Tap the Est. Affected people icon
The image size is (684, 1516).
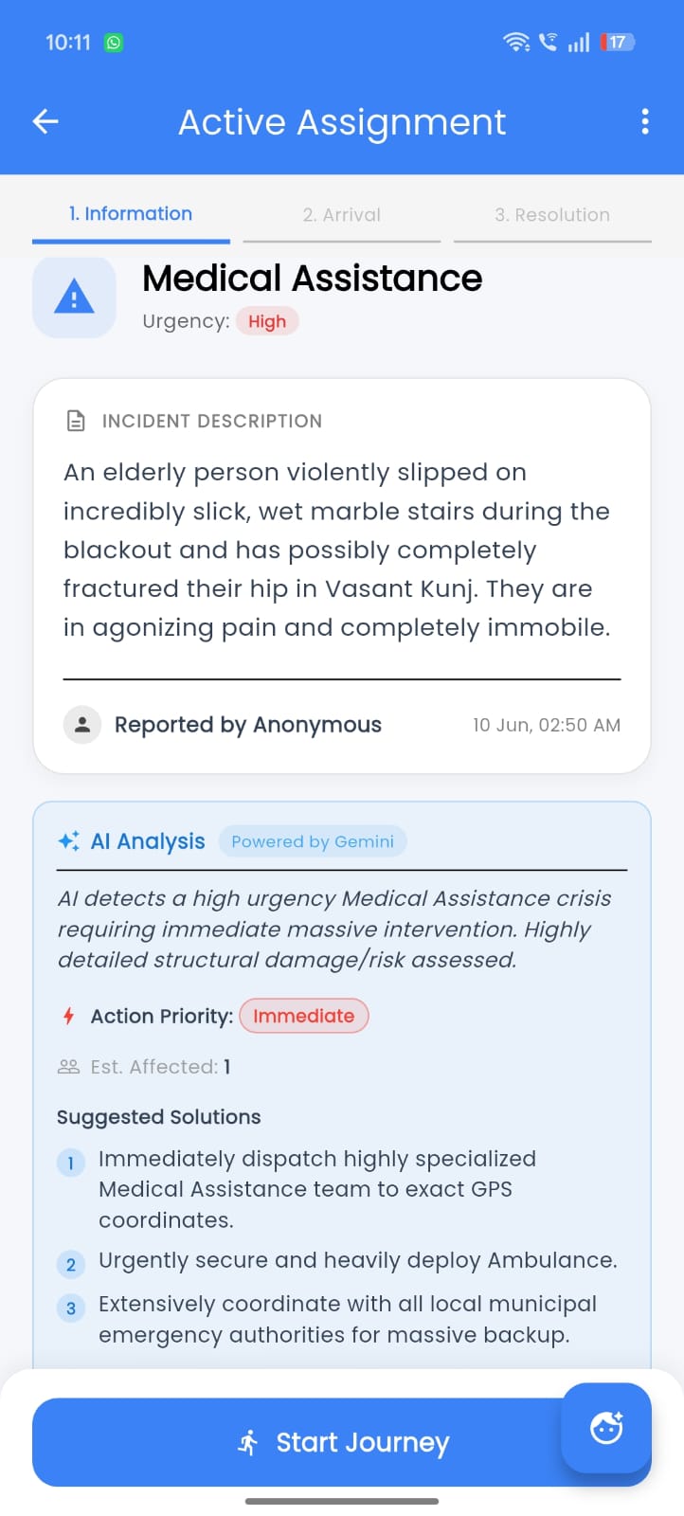68,1067
